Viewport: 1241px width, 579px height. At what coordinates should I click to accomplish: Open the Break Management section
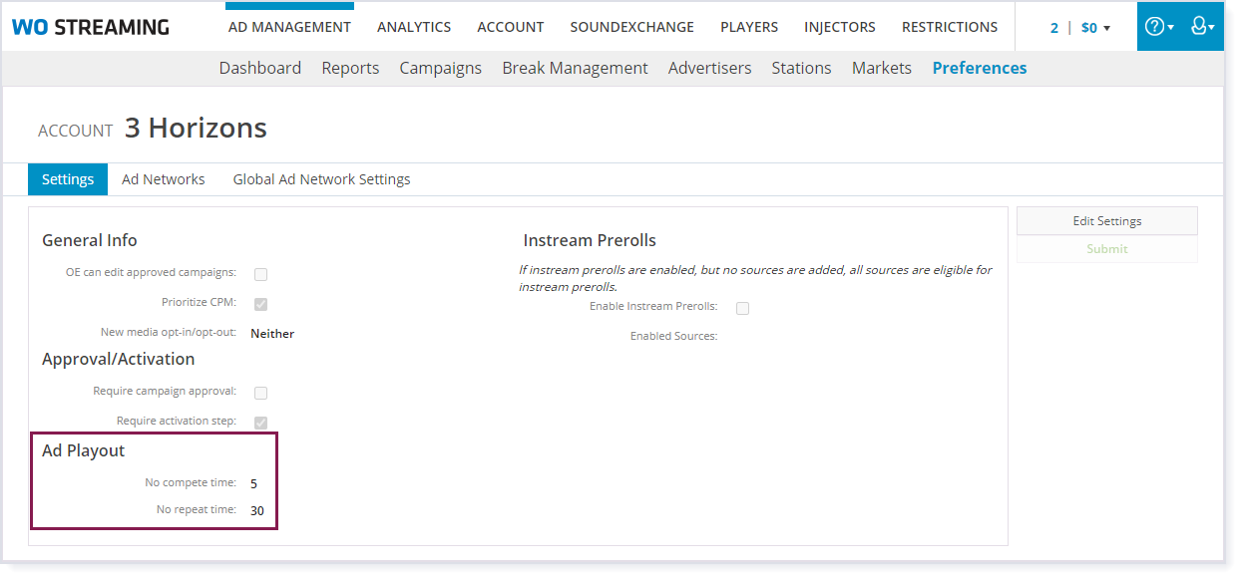click(x=575, y=68)
